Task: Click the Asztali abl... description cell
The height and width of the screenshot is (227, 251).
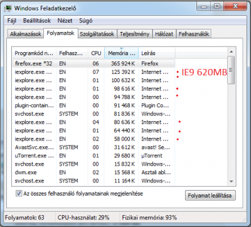Action: pos(156,172)
